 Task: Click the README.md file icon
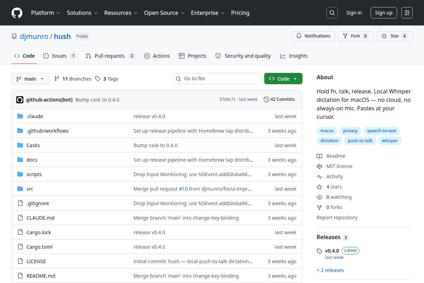coord(20,276)
